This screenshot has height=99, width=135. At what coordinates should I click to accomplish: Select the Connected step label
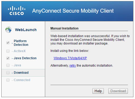[x=22, y=80]
